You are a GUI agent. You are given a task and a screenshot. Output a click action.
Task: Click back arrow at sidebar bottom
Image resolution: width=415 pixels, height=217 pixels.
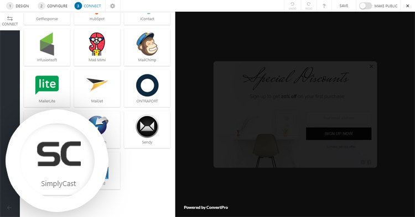click(9, 208)
